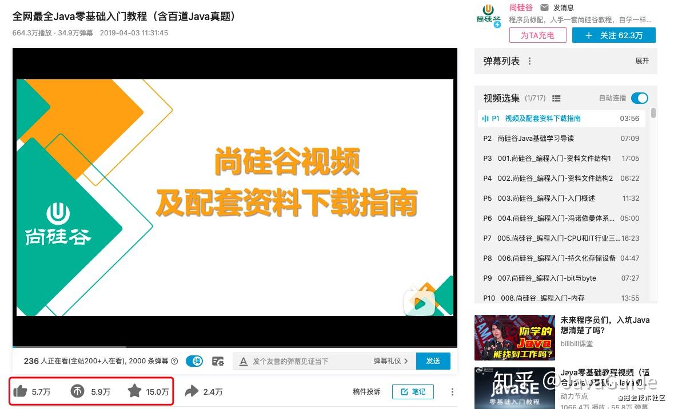
Task: Open the more options menu beside 笔记
Action: pos(452,391)
